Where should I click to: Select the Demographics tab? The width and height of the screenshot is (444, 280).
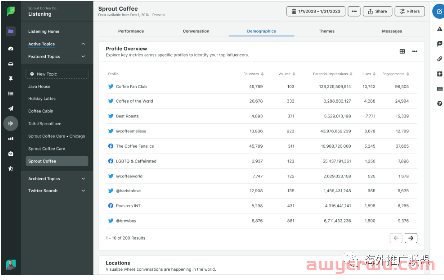(261, 31)
